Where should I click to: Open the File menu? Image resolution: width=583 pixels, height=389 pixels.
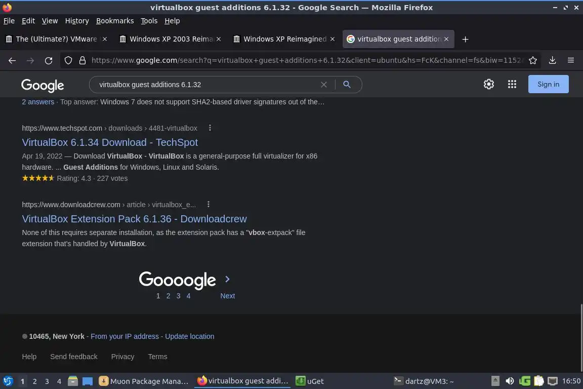(x=9, y=21)
